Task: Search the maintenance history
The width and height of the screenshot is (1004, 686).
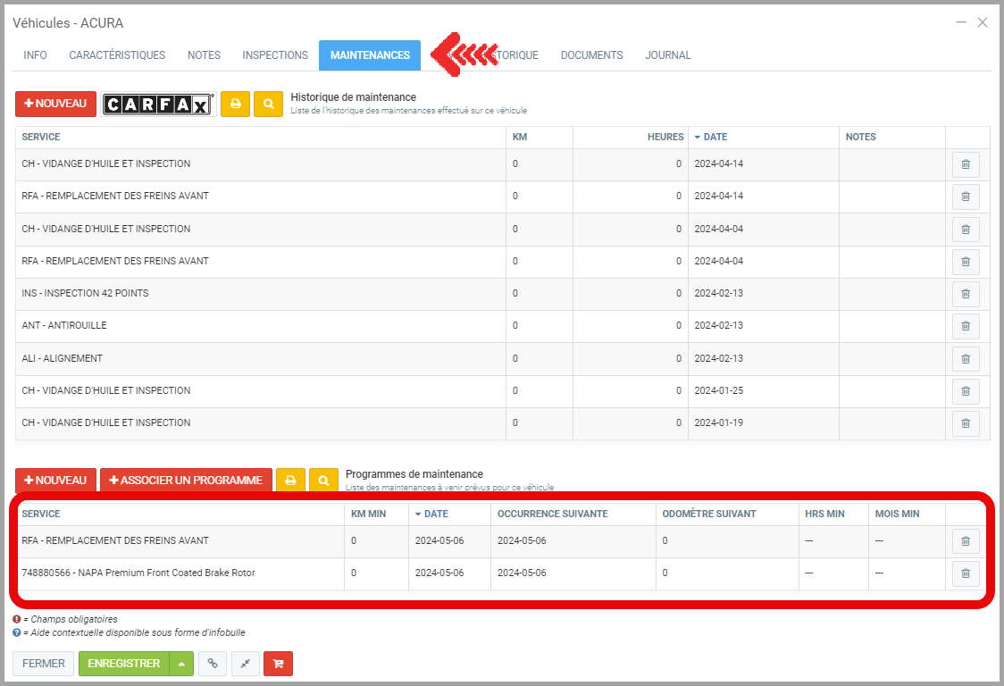Action: coord(268,105)
